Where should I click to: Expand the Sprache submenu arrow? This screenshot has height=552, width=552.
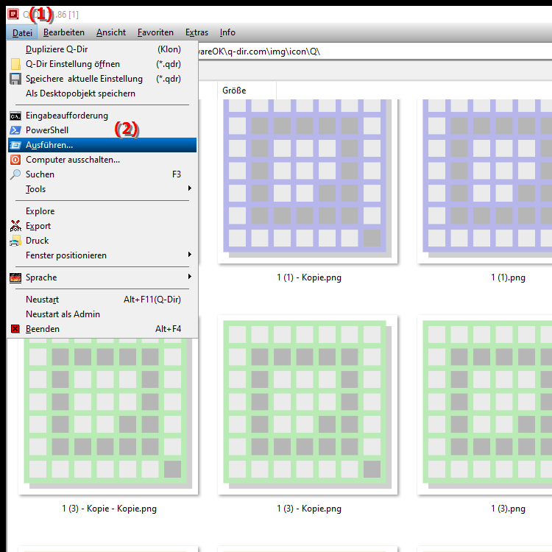190,277
